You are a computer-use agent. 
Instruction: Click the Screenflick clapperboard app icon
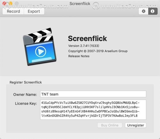click(x=40, y=47)
